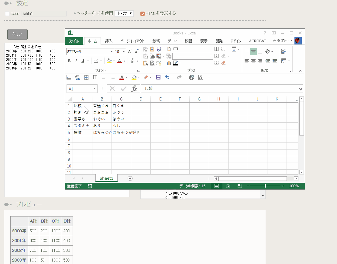Click the zoom in plus button
337x264 pixels.
coord(283,186)
